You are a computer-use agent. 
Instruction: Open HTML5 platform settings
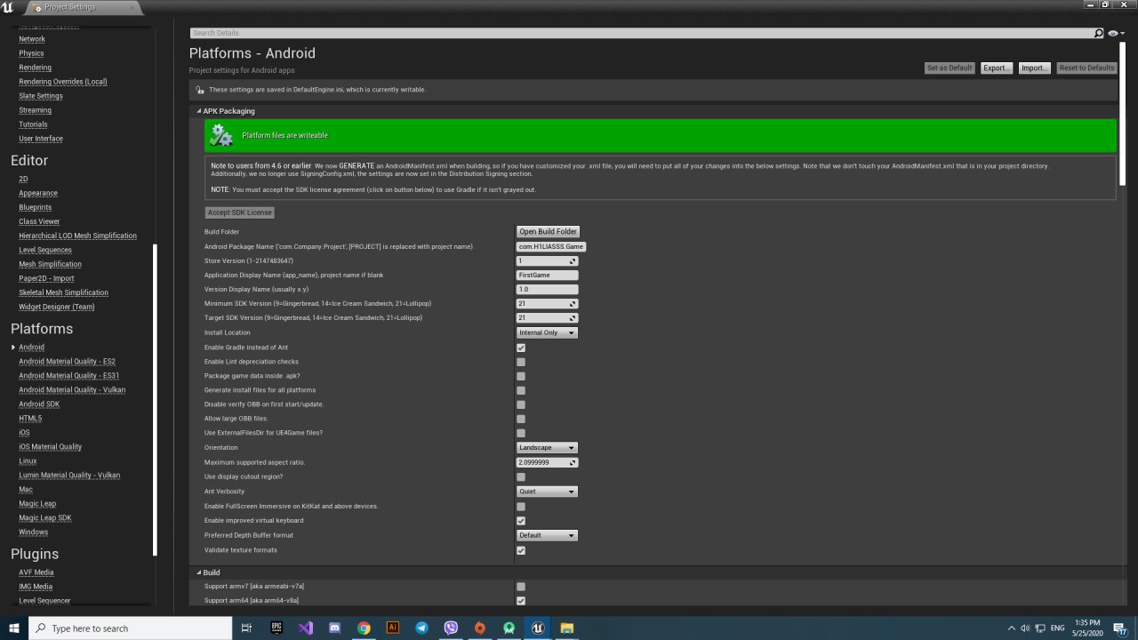pyautogui.click(x=30, y=418)
